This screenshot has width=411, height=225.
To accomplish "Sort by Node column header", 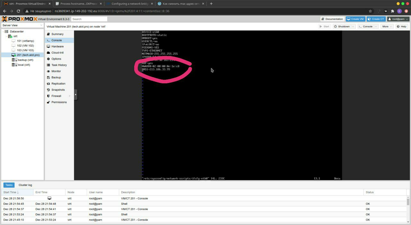I will coord(76,192).
